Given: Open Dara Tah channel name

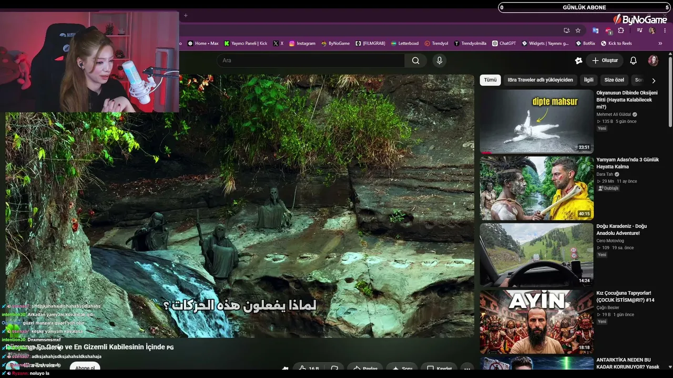Looking at the screenshot, I should coord(605,174).
